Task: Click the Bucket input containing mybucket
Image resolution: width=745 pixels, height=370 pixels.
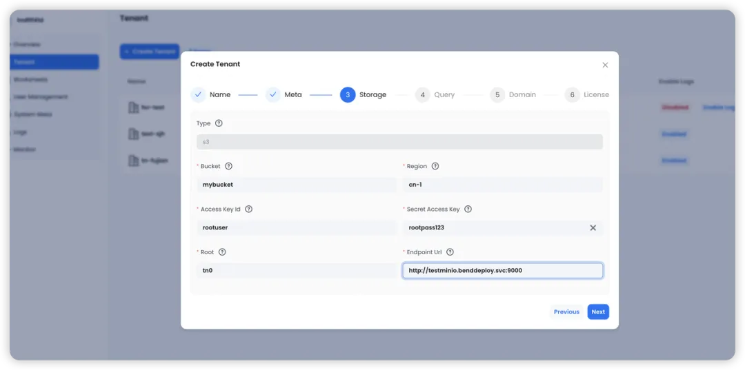Action: pos(297,185)
